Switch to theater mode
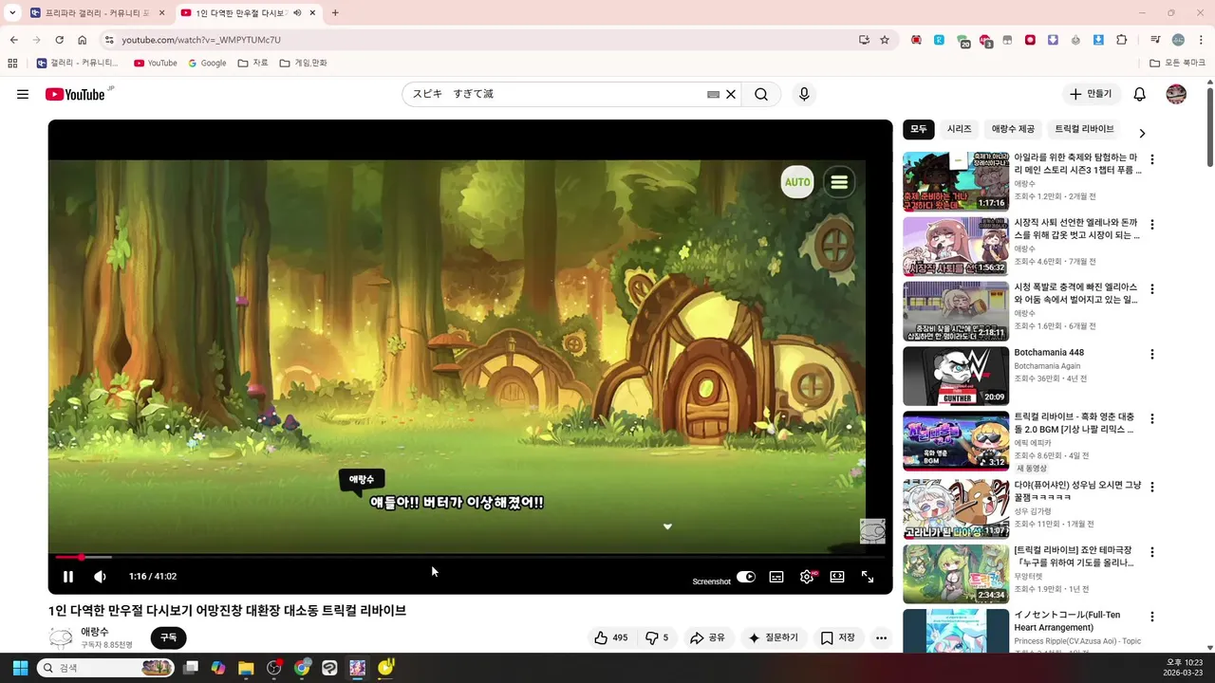 pyautogui.click(x=837, y=576)
